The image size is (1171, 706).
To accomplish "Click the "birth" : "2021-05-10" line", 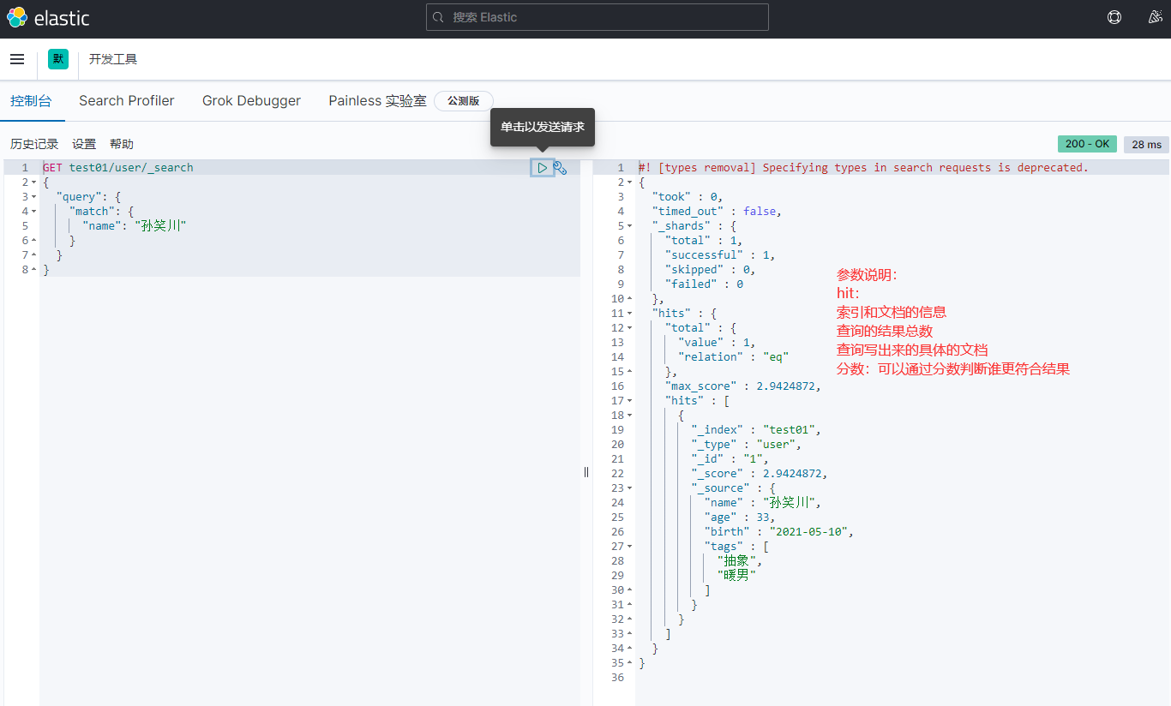I will [779, 532].
